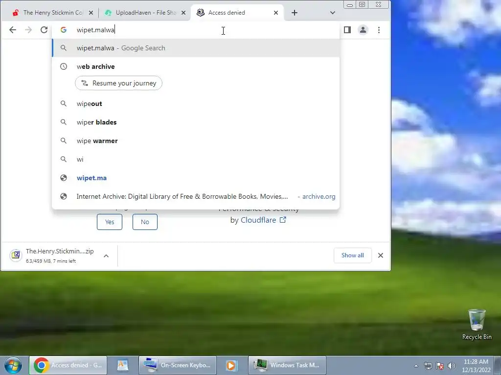501x375 pixels.
Task: Click the Chrome taskbar button
Action: [x=68, y=365]
